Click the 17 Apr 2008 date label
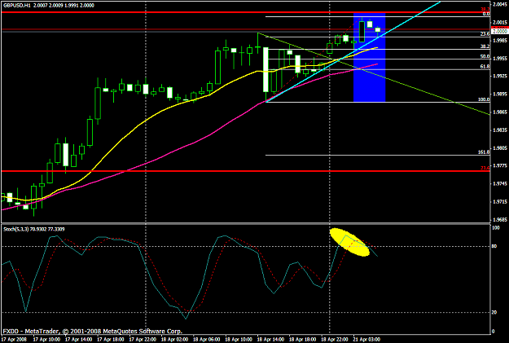The height and width of the screenshot is (343, 509). (x=14, y=340)
